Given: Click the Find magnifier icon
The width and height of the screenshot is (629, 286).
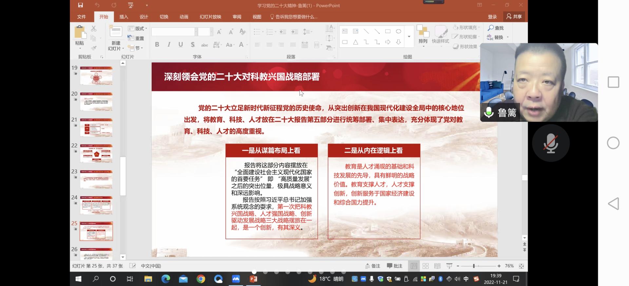Looking at the screenshot, I should tap(491, 28).
